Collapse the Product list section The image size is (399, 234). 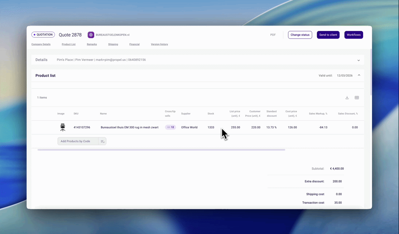(359, 75)
